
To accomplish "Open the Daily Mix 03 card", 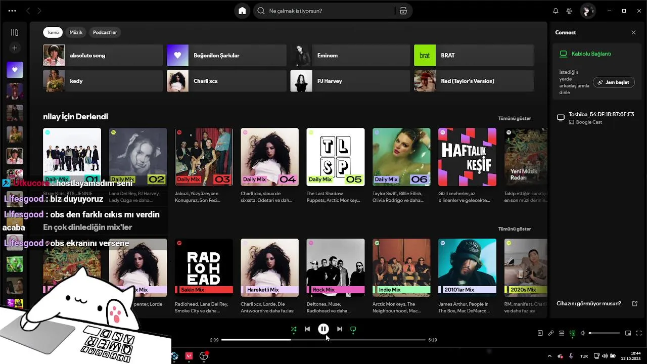I will click(x=204, y=166).
